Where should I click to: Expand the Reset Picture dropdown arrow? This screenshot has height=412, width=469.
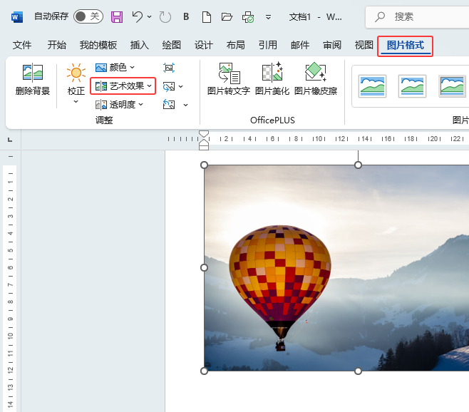(186, 105)
